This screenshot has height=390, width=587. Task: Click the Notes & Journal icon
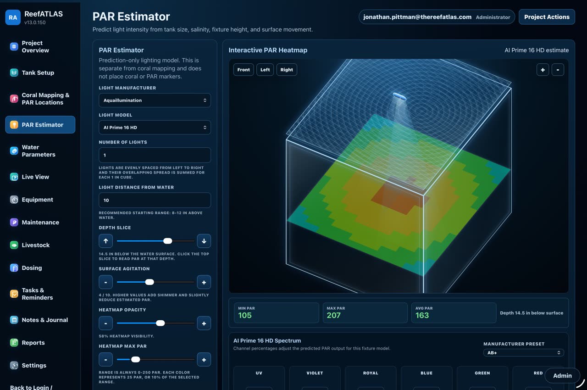[x=14, y=320]
